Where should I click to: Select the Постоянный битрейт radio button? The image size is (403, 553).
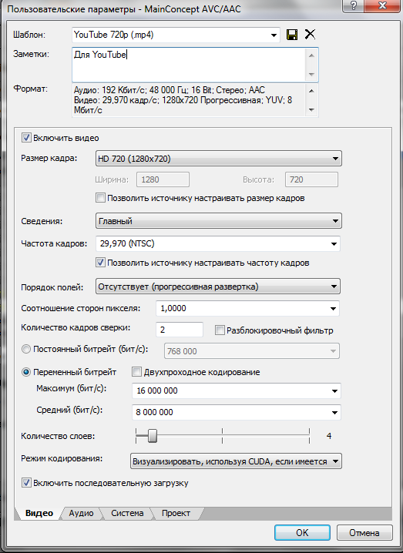tap(26, 349)
